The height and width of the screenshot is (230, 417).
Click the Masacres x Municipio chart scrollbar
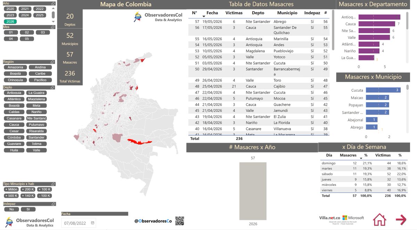click(408, 88)
